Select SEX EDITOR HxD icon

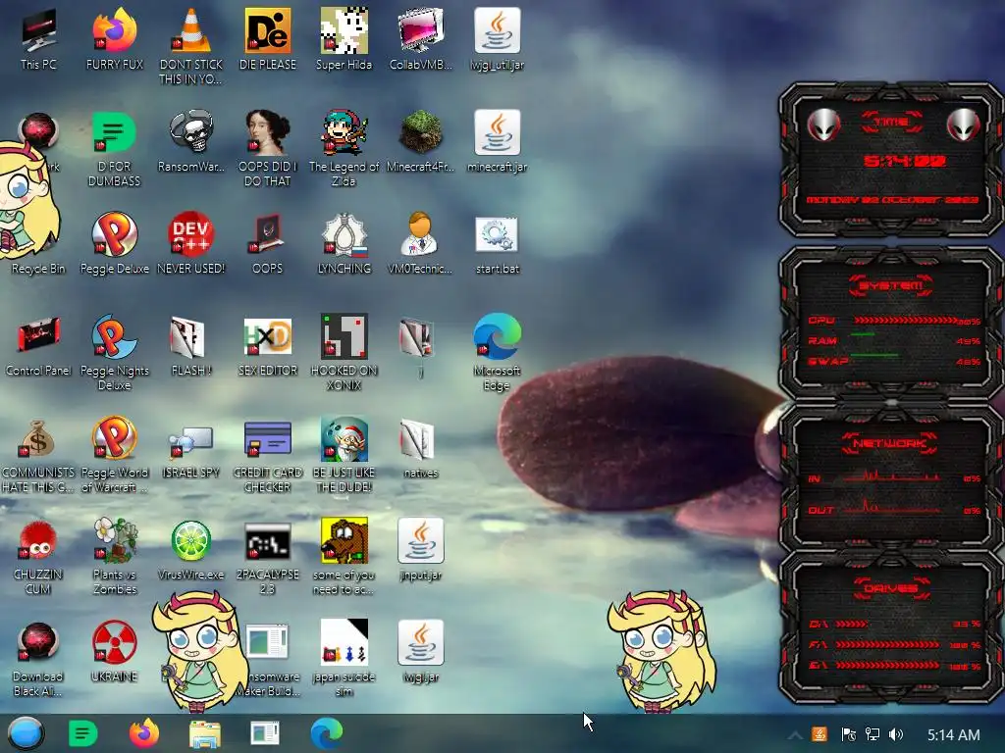(267, 345)
